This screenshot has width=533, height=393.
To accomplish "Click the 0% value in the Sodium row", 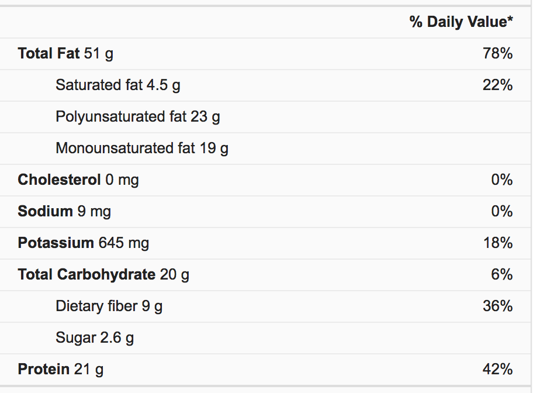I will click(501, 212).
